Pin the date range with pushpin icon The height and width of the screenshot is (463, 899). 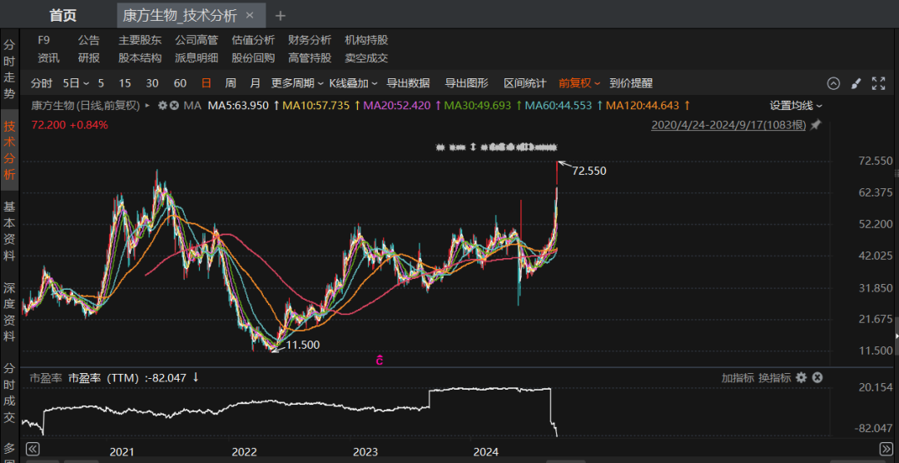[x=816, y=125]
